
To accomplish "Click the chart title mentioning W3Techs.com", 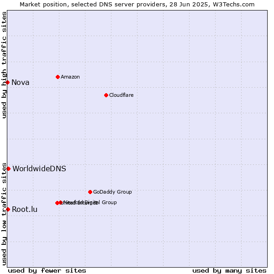I will [x=137, y=5].
